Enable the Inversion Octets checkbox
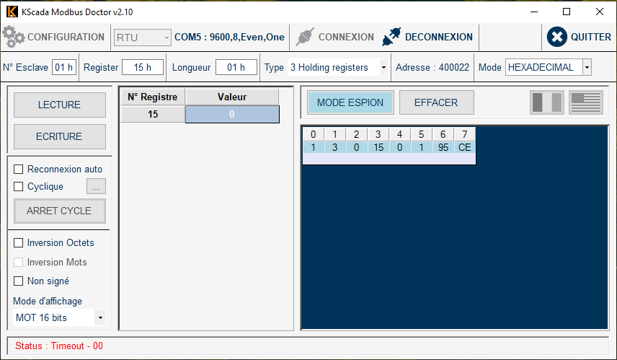617x360 pixels. point(19,243)
